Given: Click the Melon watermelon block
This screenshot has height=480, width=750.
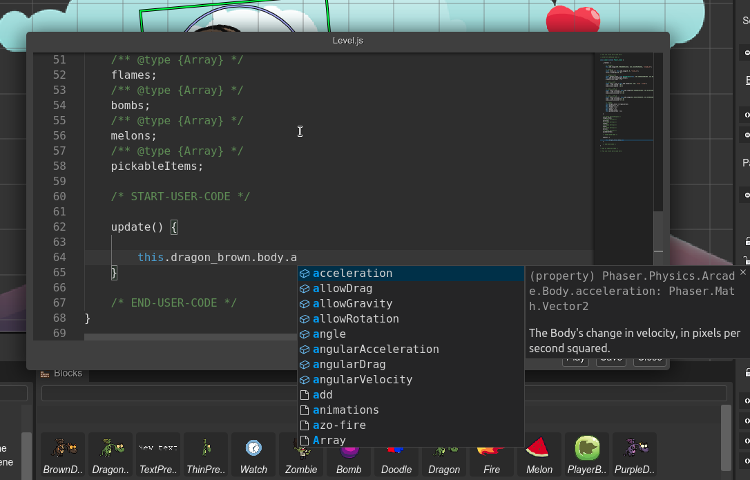Looking at the screenshot, I should pos(539,454).
